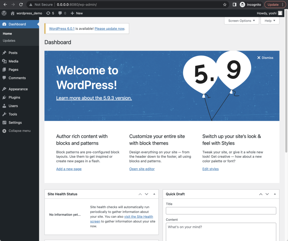The width and height of the screenshot is (288, 241).
Task: Click the plus icon beside New
Action: click(72, 13)
